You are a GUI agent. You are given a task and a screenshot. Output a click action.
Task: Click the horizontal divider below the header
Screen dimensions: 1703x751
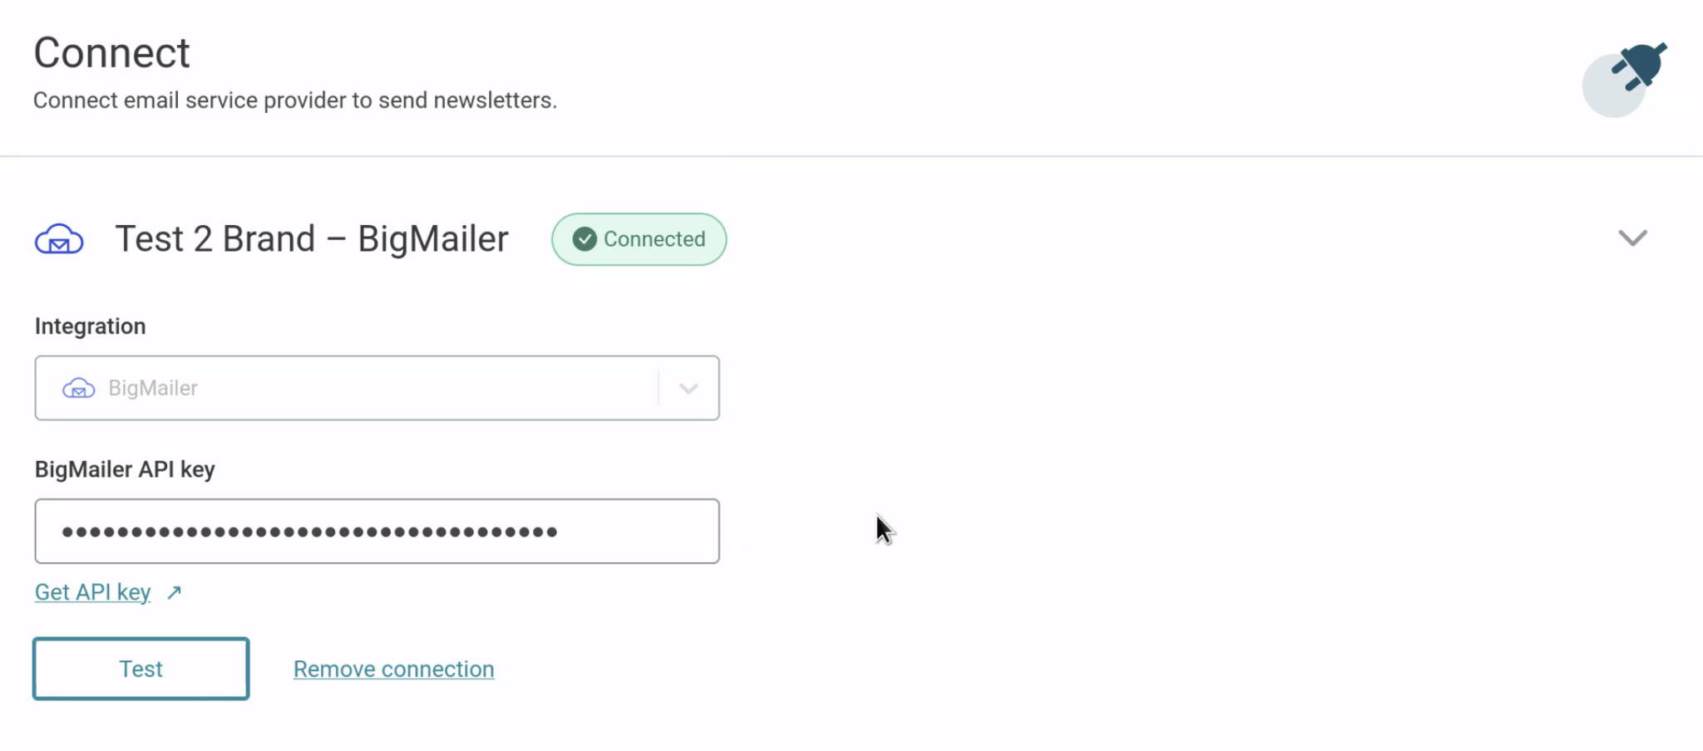click(851, 156)
